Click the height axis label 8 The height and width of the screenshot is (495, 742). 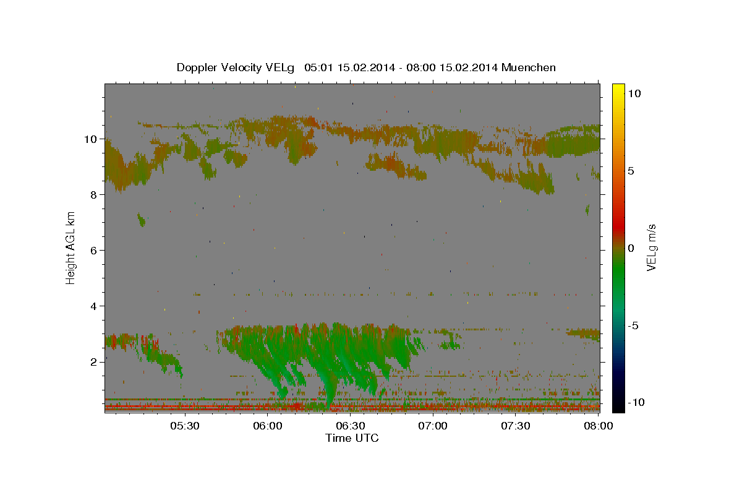pyautogui.click(x=95, y=195)
